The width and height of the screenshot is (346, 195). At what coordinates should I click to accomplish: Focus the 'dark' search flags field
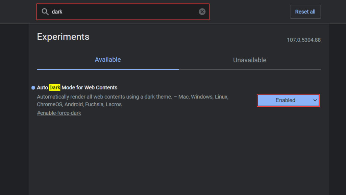(x=123, y=12)
